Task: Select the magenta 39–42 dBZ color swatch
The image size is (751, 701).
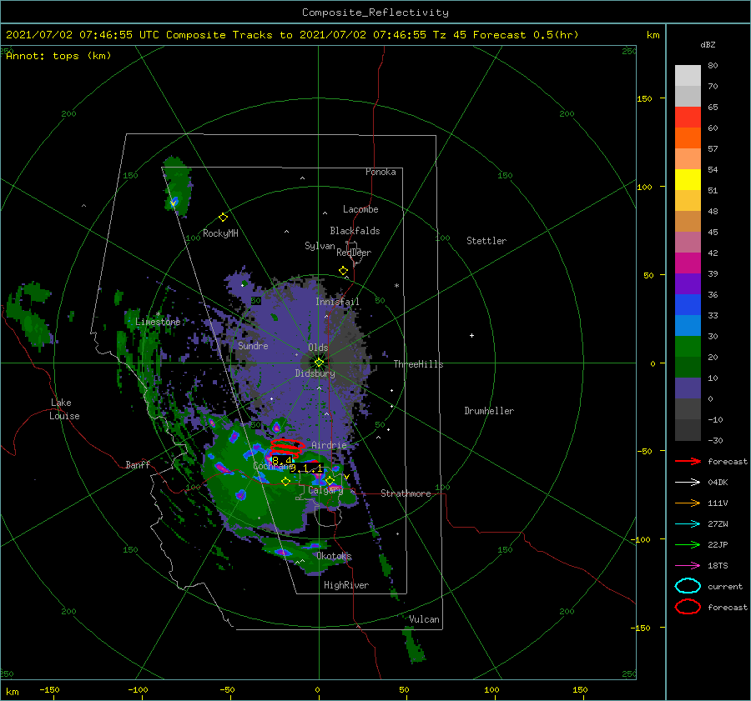Action: (688, 263)
